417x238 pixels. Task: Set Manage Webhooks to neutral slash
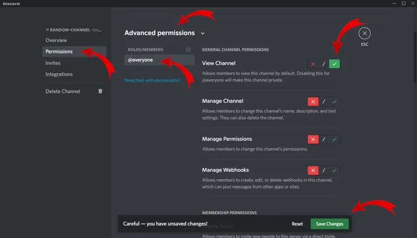click(324, 170)
